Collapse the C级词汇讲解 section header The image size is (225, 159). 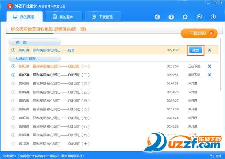click(34, 58)
